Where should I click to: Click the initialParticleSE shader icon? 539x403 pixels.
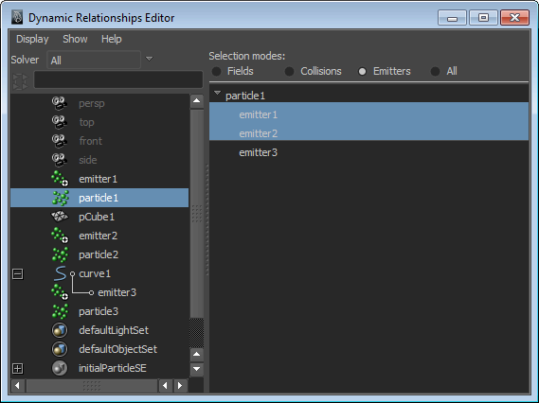click(60, 368)
